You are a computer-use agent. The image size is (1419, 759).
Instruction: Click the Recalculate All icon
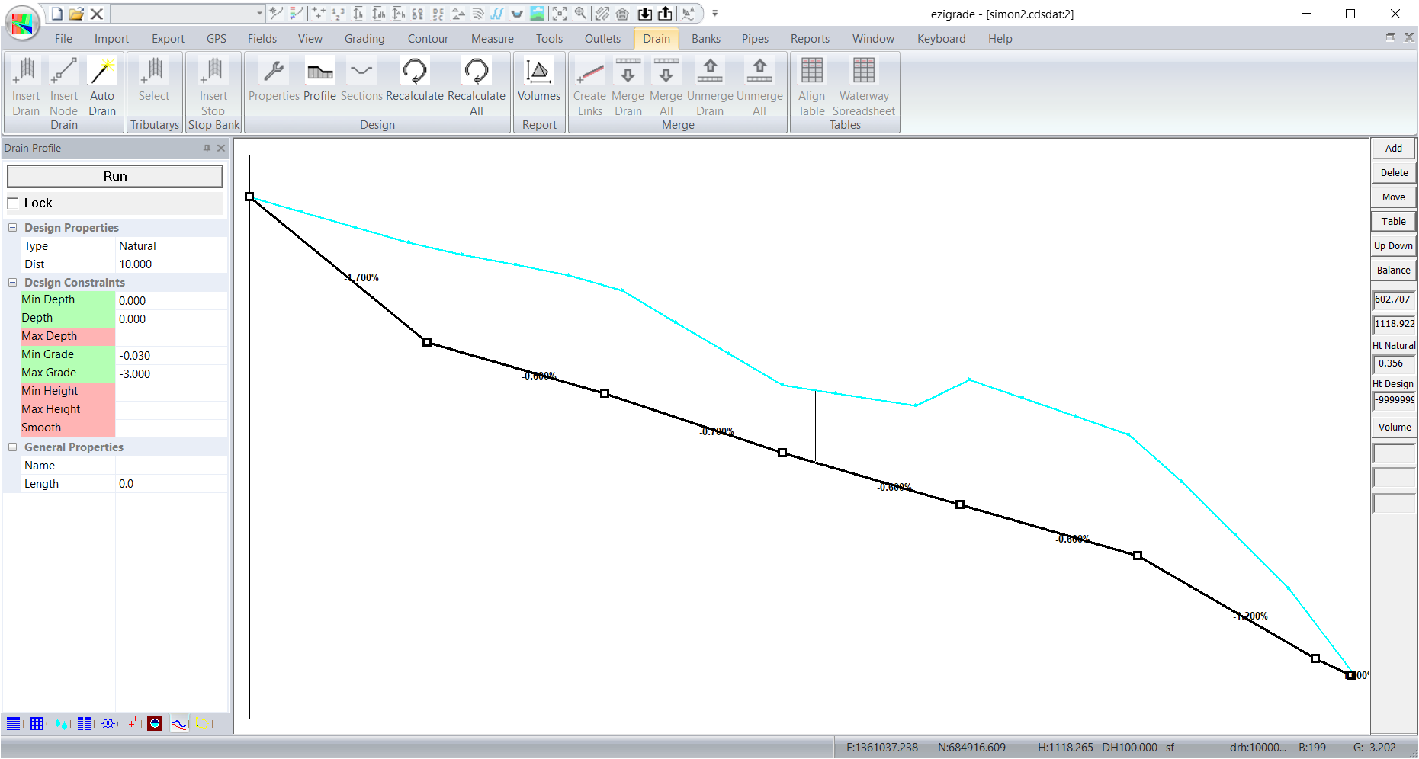[x=476, y=72]
